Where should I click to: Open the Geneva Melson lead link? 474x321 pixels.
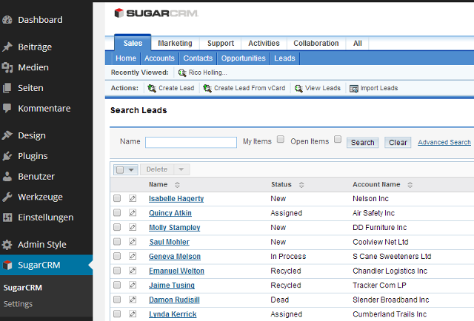[x=175, y=257]
